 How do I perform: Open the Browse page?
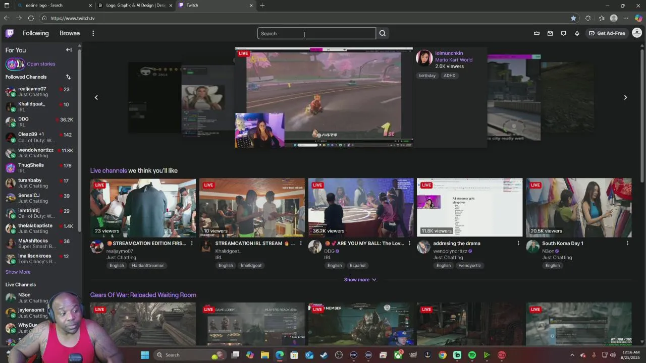pyautogui.click(x=70, y=33)
